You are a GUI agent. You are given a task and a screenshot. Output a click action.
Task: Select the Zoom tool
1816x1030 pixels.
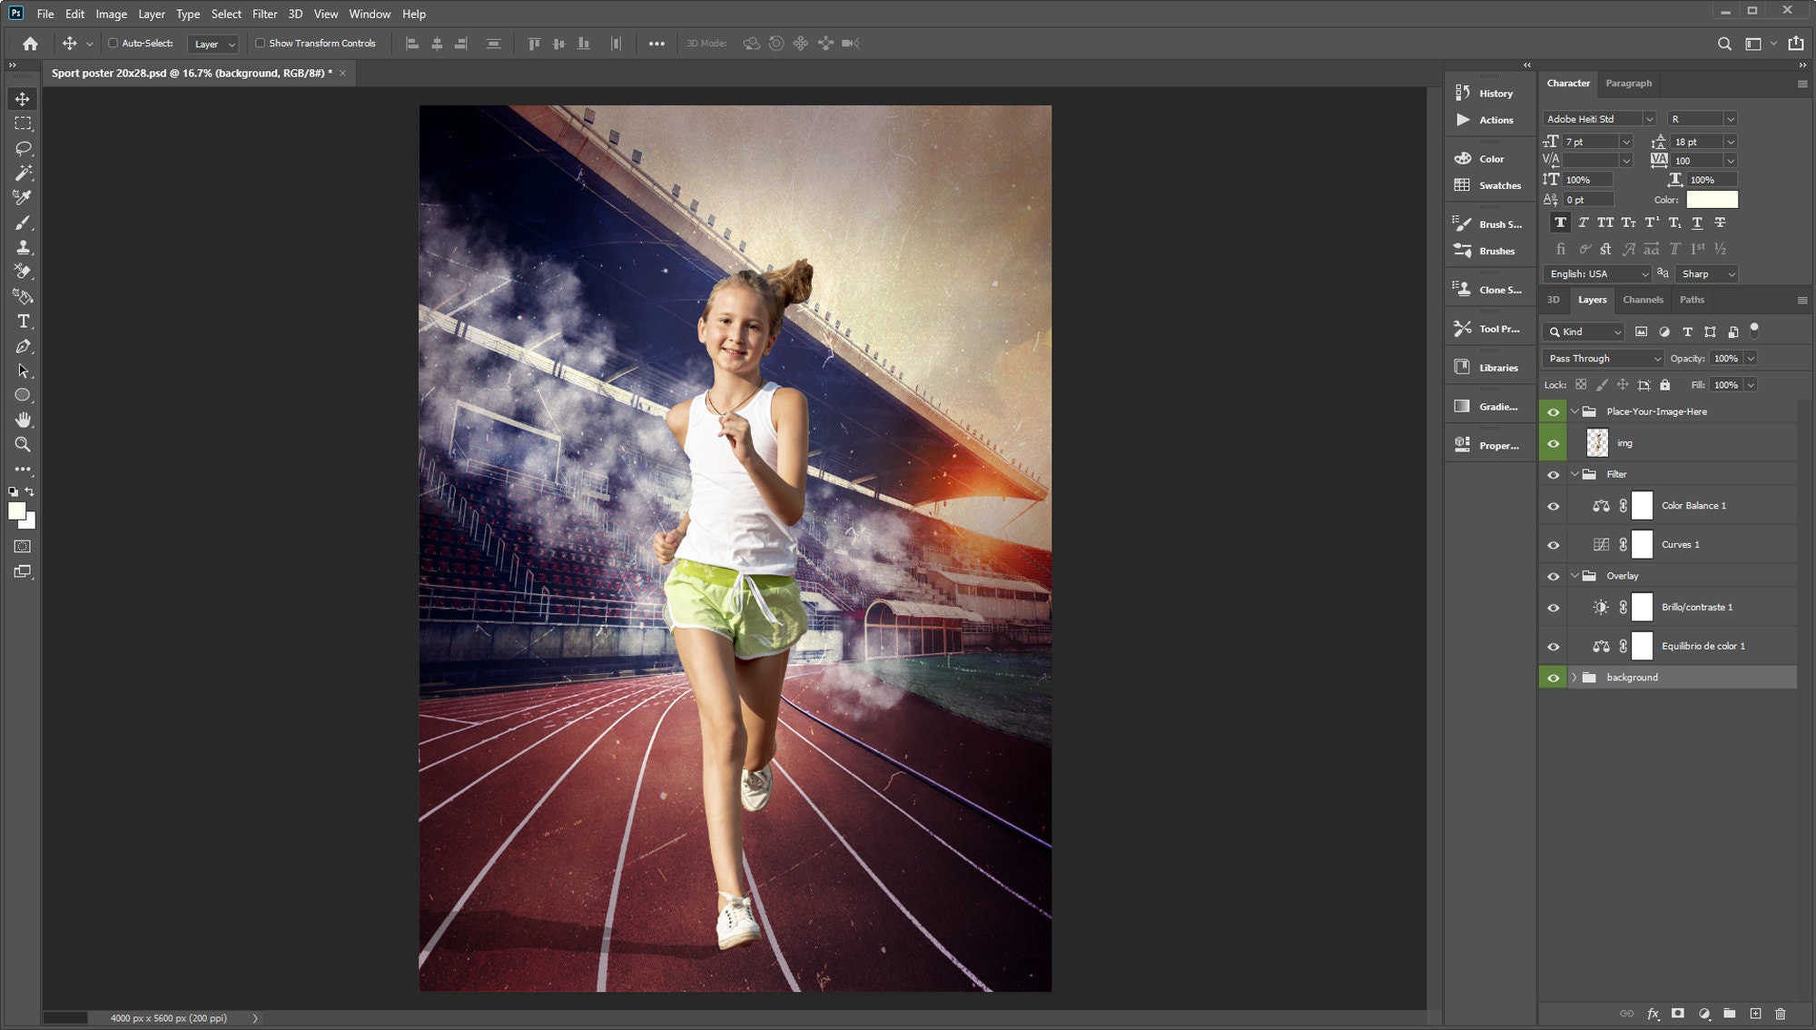(23, 444)
